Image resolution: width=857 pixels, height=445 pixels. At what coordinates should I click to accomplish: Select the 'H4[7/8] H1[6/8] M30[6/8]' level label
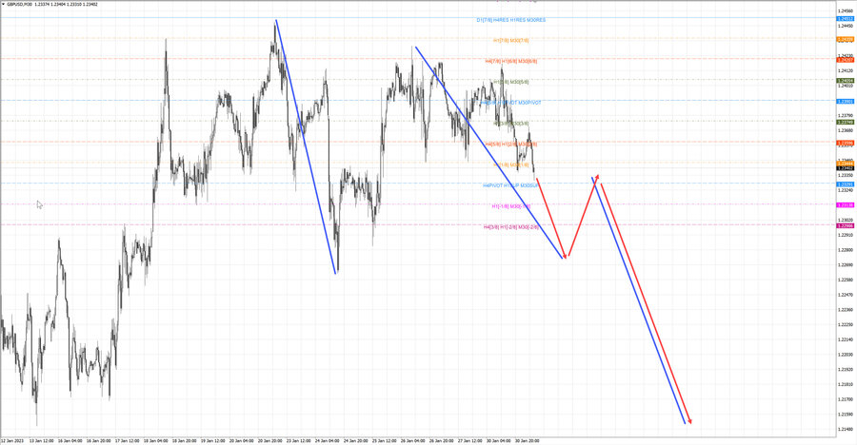[x=510, y=61]
